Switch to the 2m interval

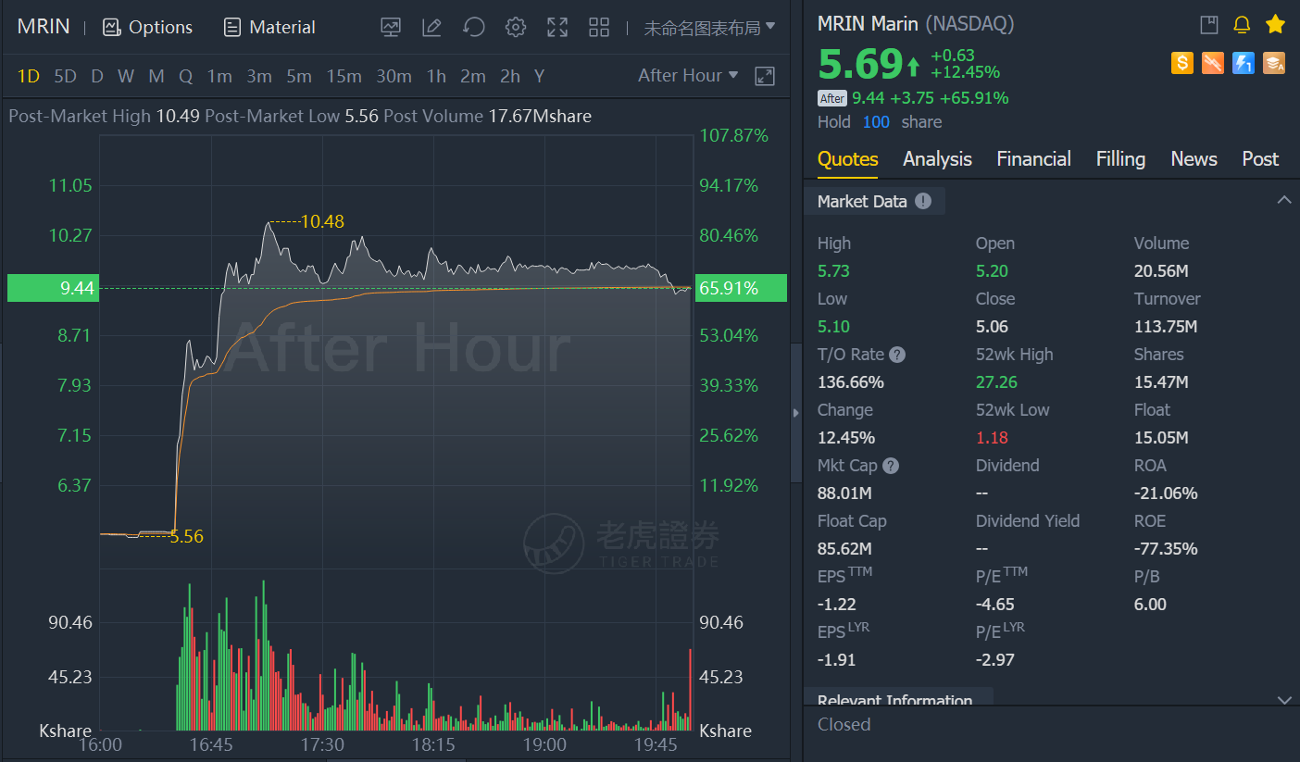tap(473, 76)
